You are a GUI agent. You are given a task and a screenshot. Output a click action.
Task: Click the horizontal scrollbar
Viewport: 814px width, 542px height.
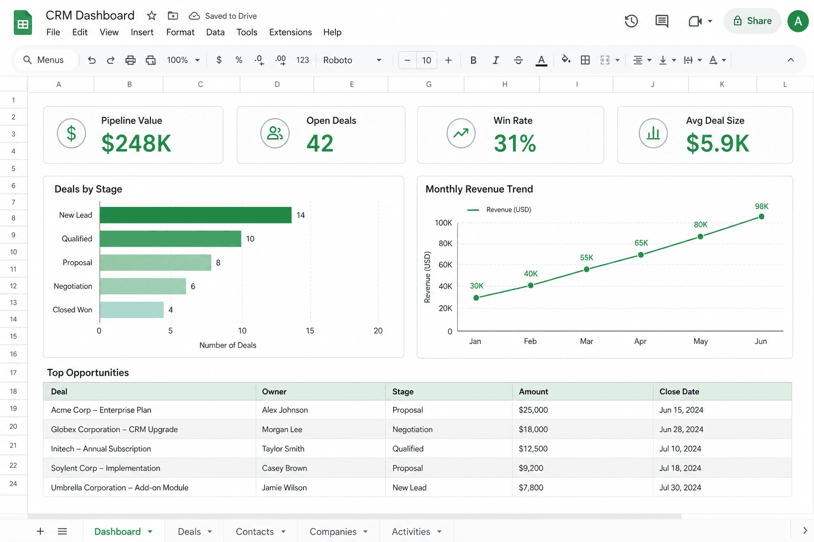coord(354,516)
